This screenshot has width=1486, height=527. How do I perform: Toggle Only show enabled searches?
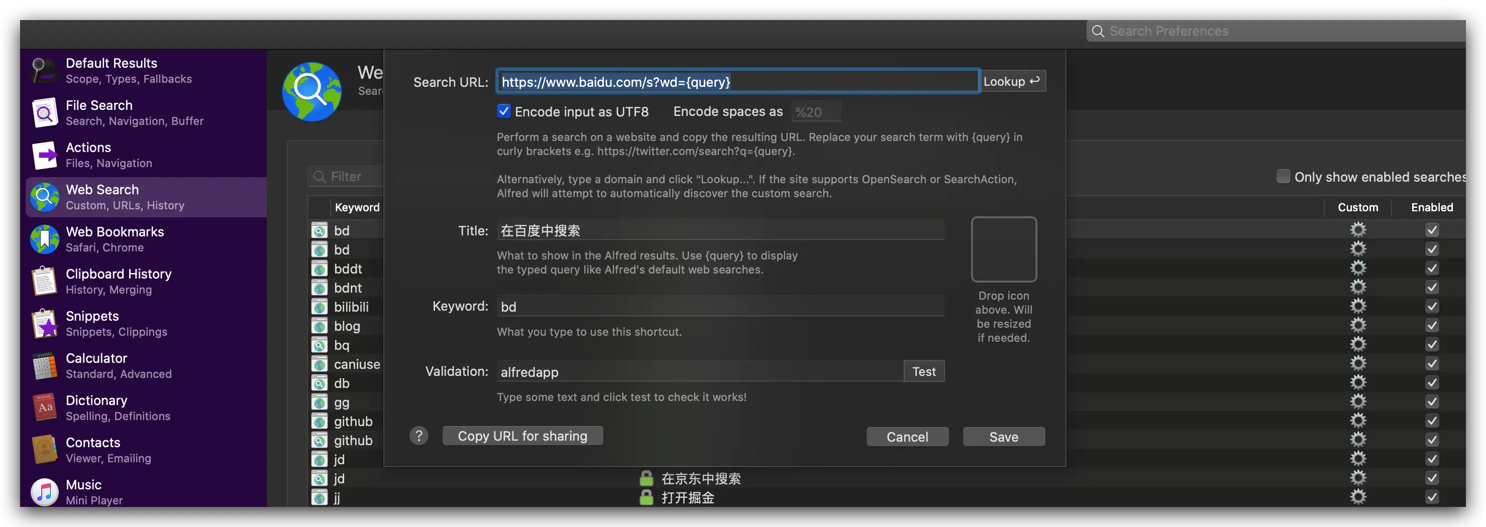pos(1283,177)
